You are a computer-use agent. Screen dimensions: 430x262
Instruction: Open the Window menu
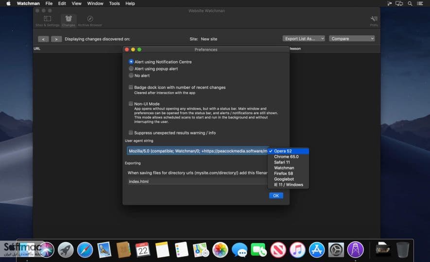(95, 3)
